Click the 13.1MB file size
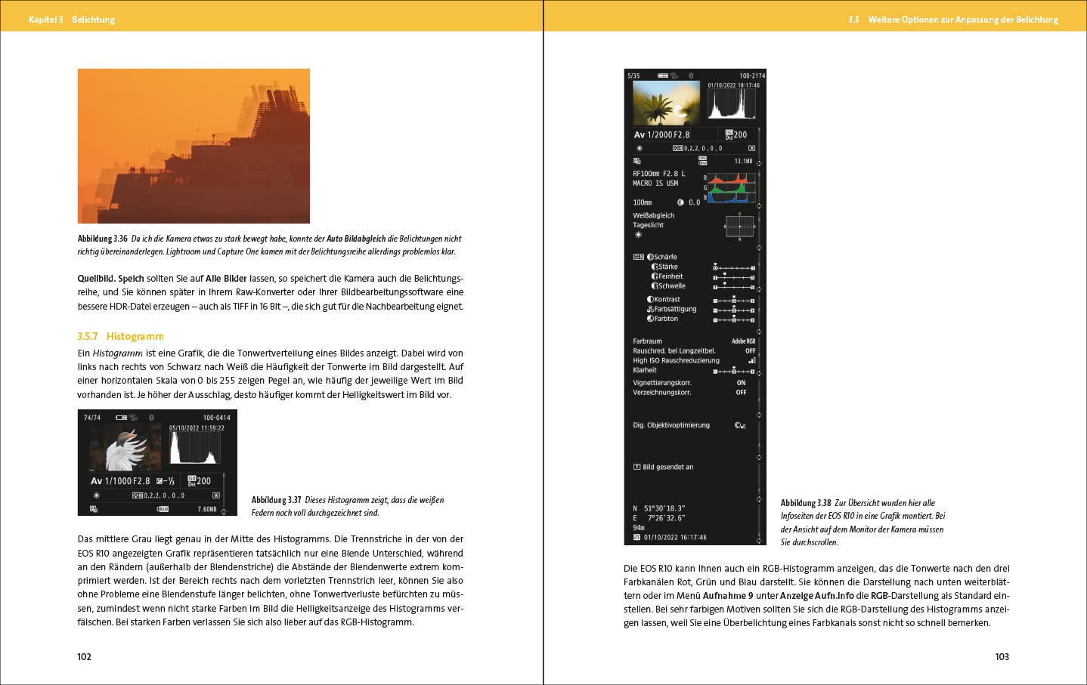Image resolution: width=1087 pixels, height=685 pixels. pos(744,161)
